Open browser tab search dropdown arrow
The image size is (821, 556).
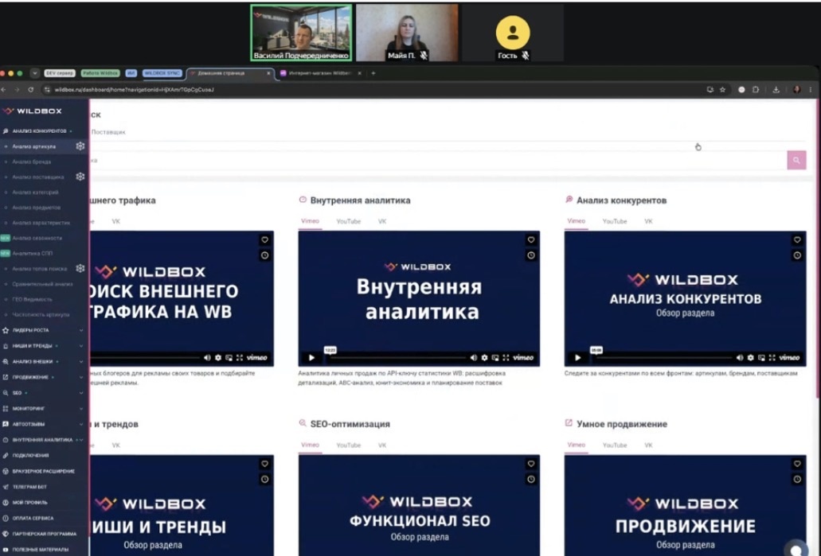point(34,73)
